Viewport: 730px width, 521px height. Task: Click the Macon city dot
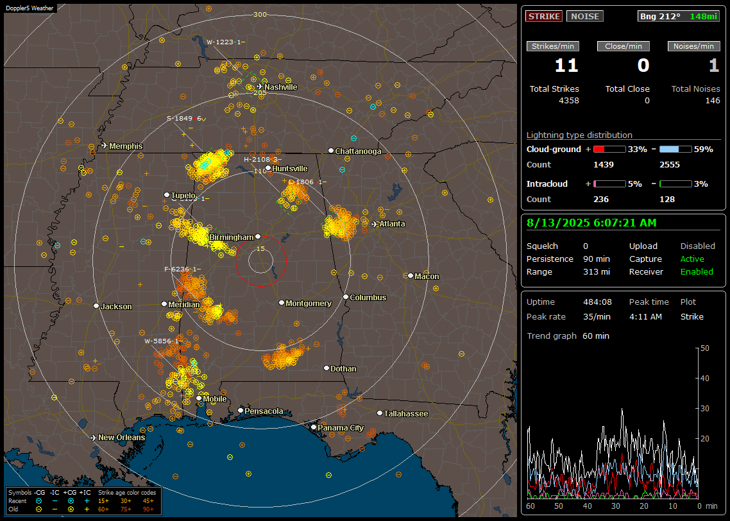click(x=410, y=276)
